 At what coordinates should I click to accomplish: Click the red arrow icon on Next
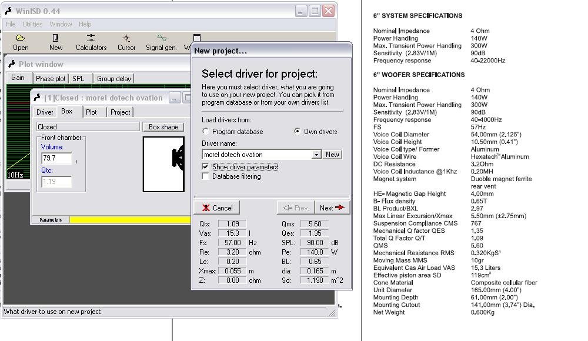[x=340, y=208]
